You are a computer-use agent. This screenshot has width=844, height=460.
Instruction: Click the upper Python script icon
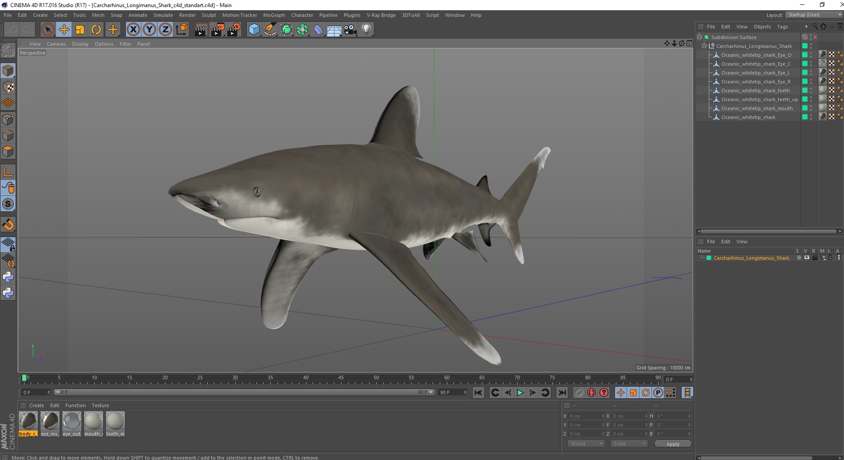pos(8,277)
